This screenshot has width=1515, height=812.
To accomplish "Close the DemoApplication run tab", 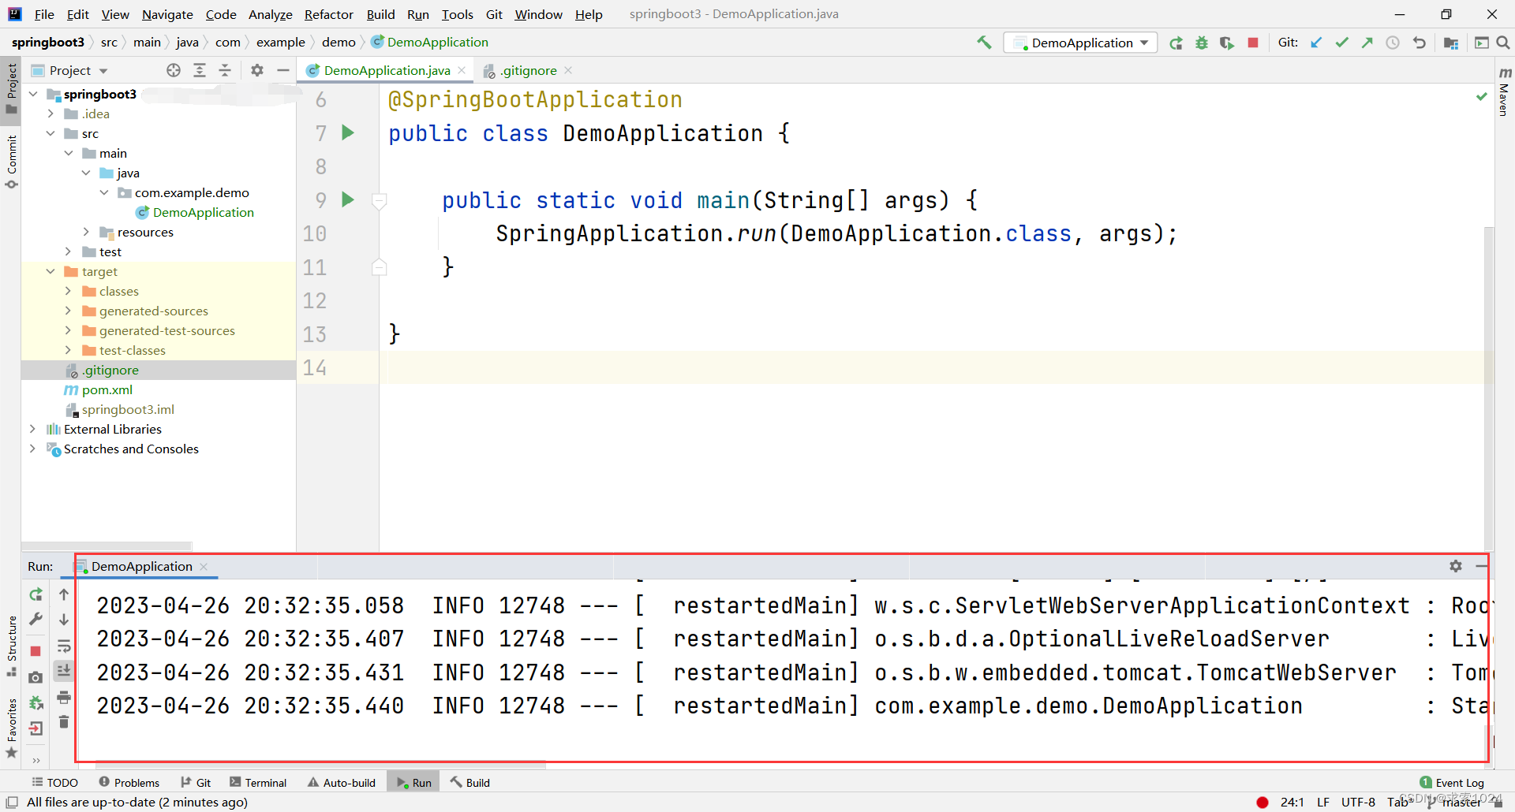I will [204, 566].
